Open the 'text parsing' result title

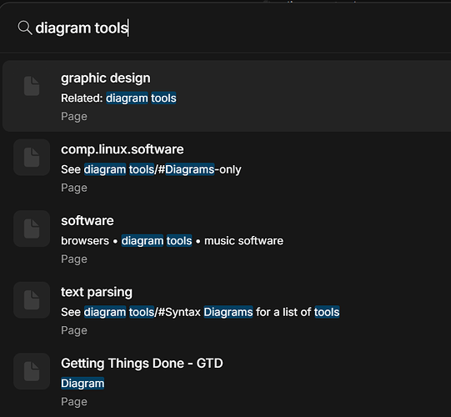pos(97,293)
